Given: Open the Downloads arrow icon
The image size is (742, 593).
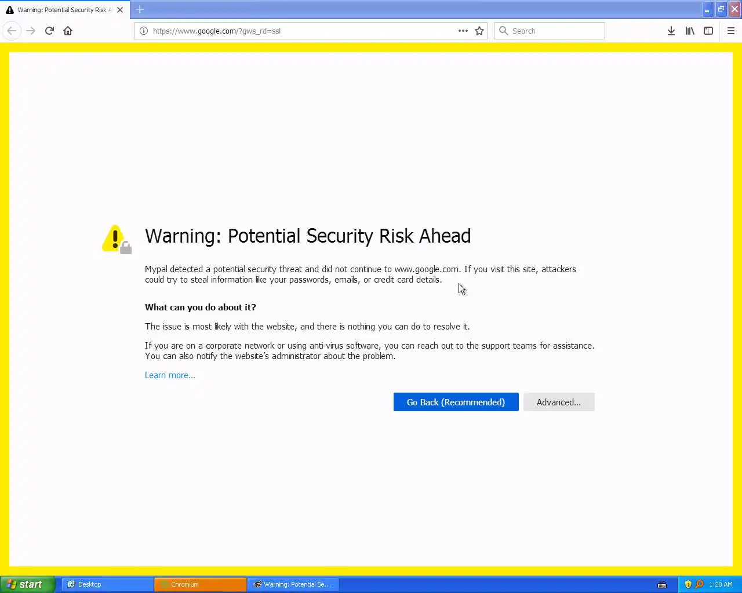Looking at the screenshot, I should [671, 31].
